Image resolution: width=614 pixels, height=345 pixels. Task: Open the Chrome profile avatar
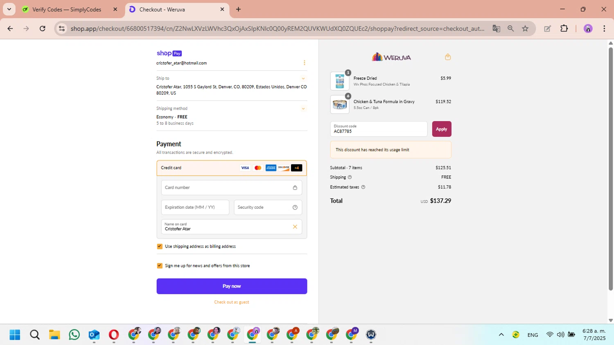pyautogui.click(x=588, y=28)
